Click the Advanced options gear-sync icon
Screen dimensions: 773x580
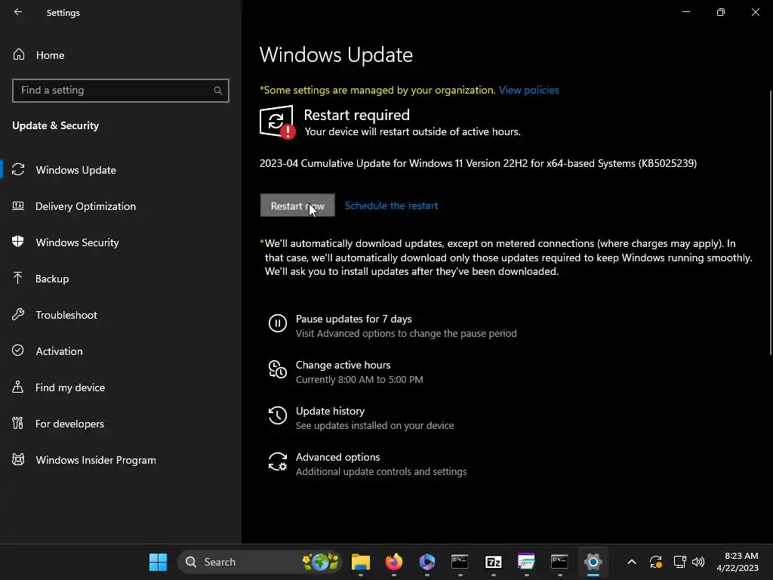pos(278,461)
